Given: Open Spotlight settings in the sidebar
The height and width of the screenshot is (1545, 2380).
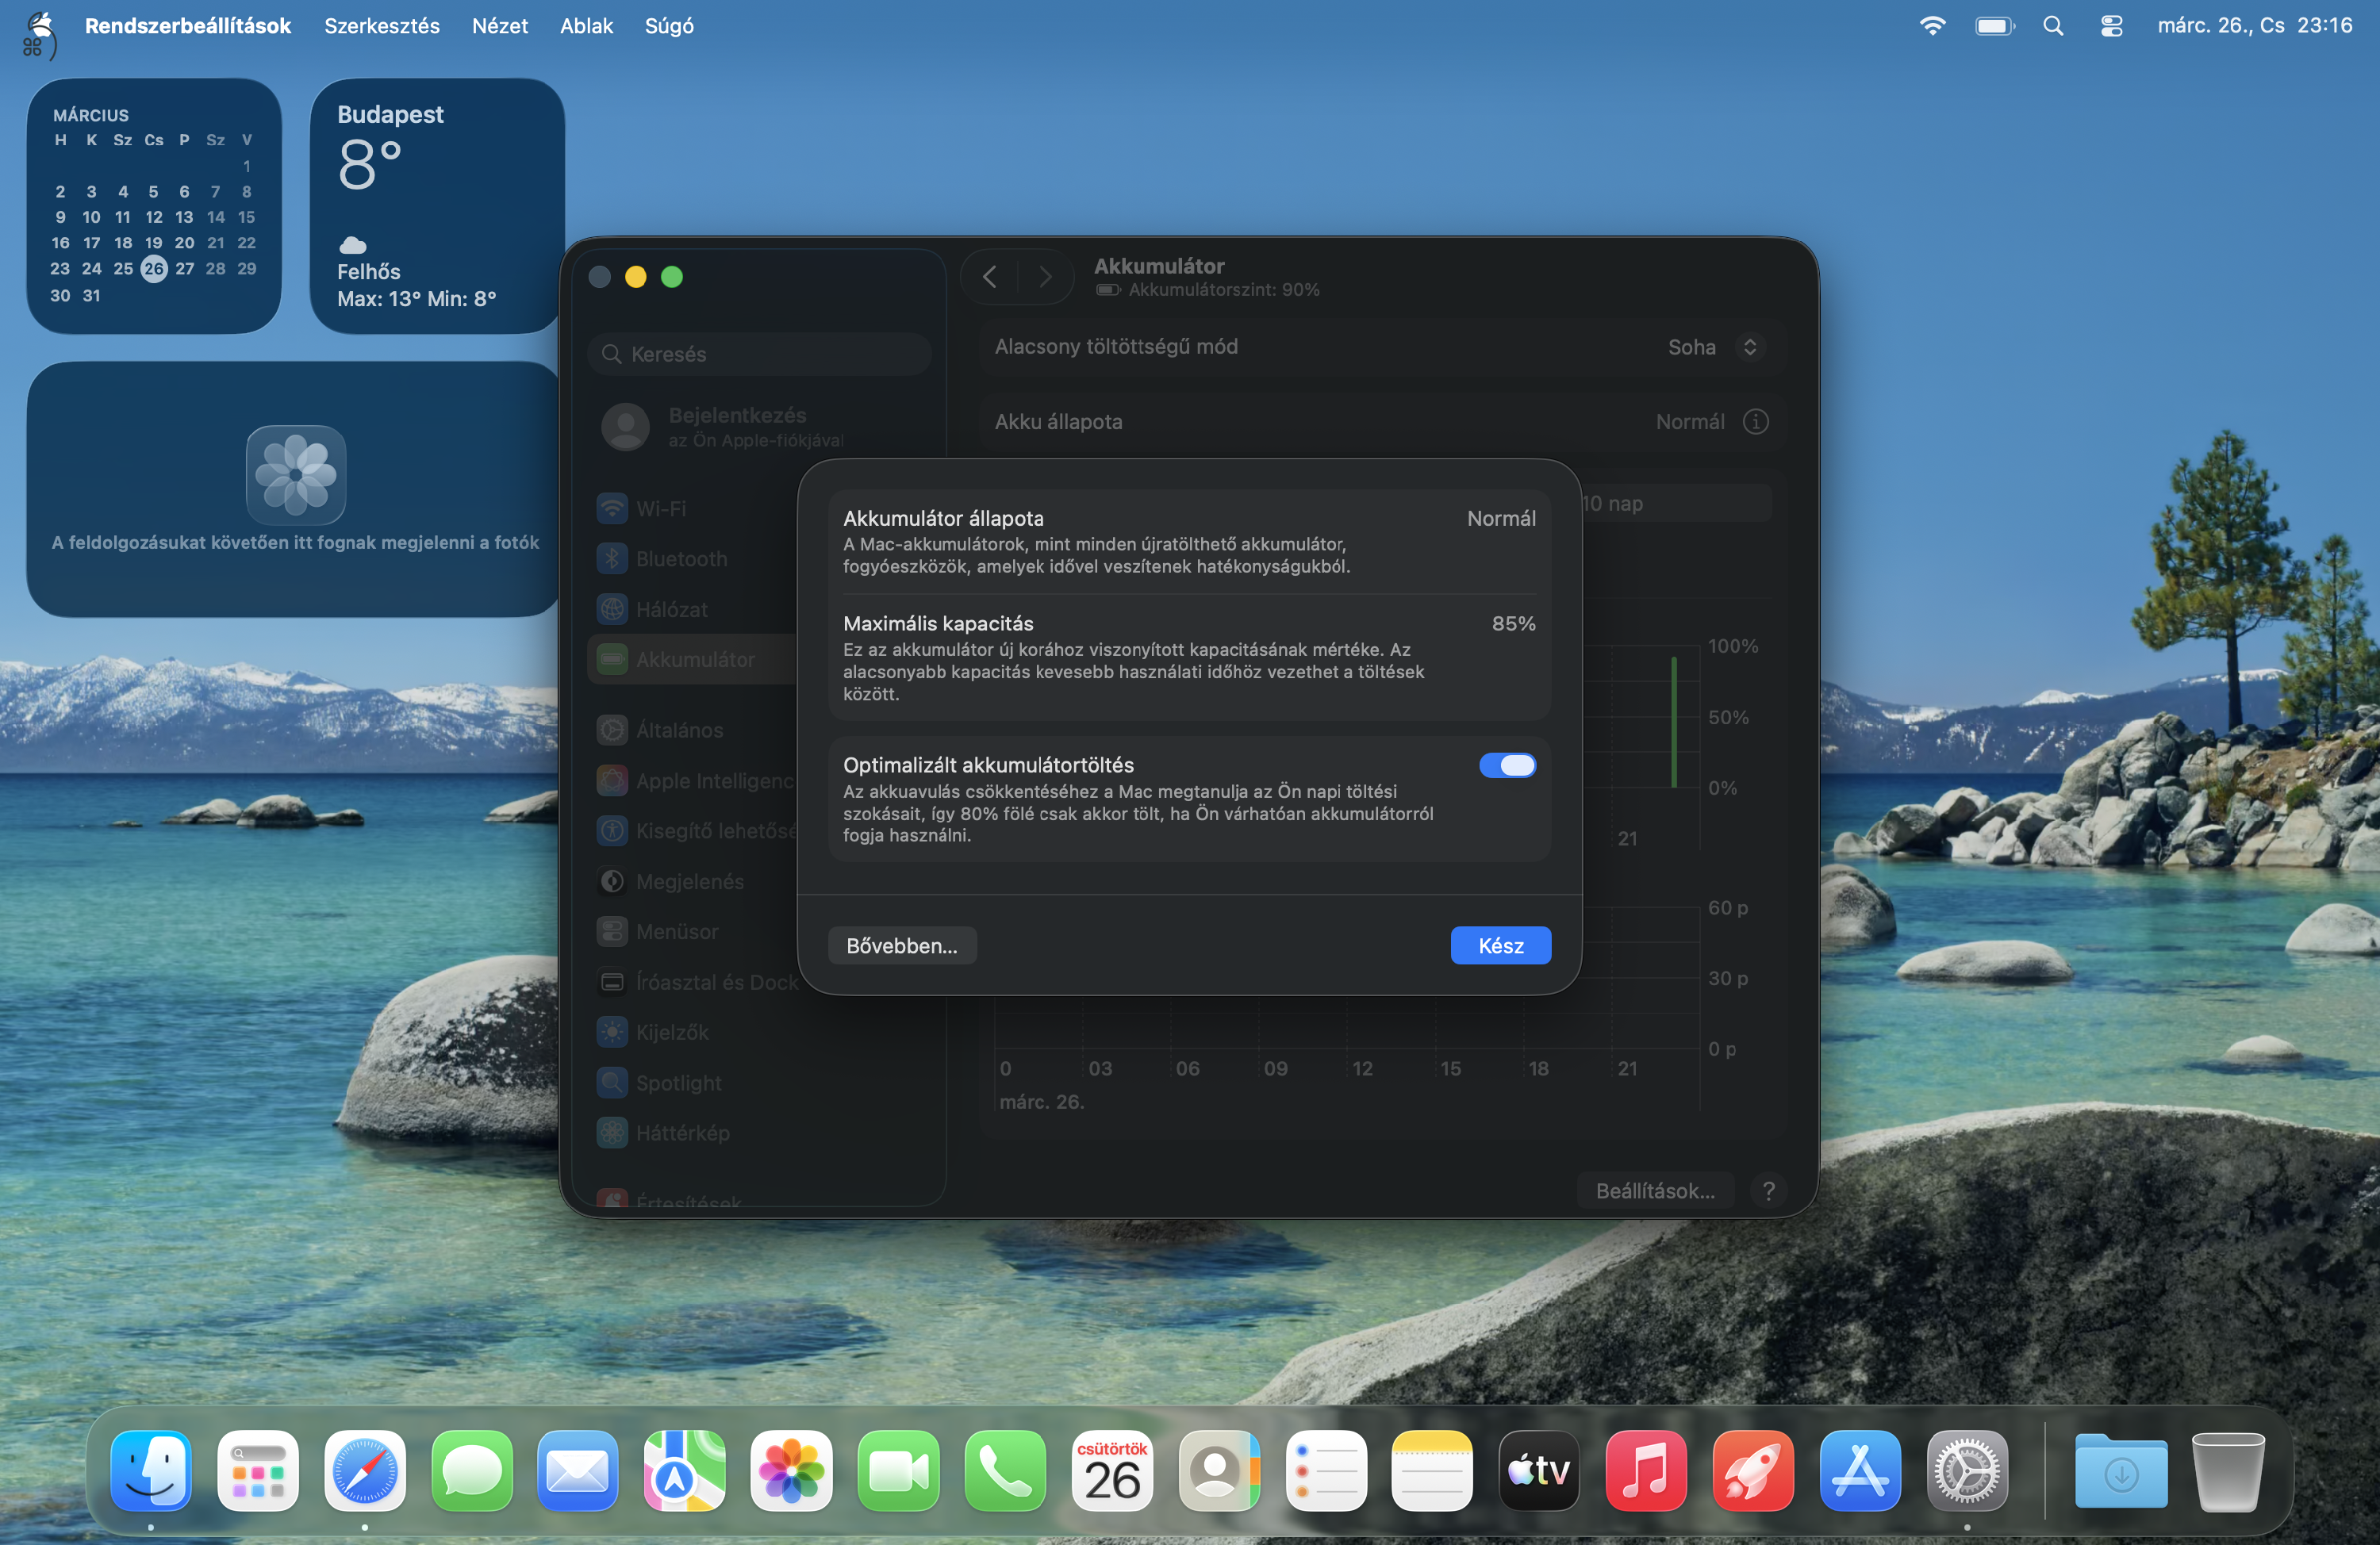Looking at the screenshot, I should tap(613, 1083).
